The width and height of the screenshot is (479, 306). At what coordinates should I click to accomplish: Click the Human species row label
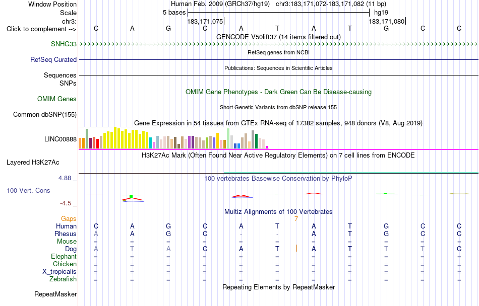(x=66, y=226)
